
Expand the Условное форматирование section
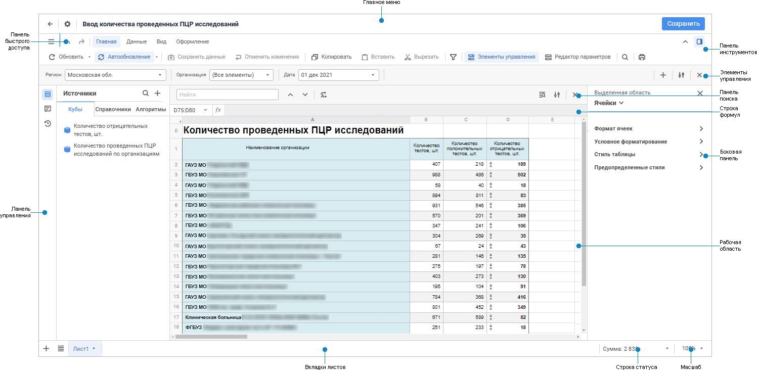point(649,142)
